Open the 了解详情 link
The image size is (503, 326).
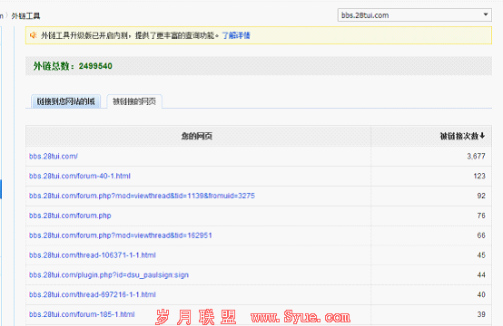point(236,35)
